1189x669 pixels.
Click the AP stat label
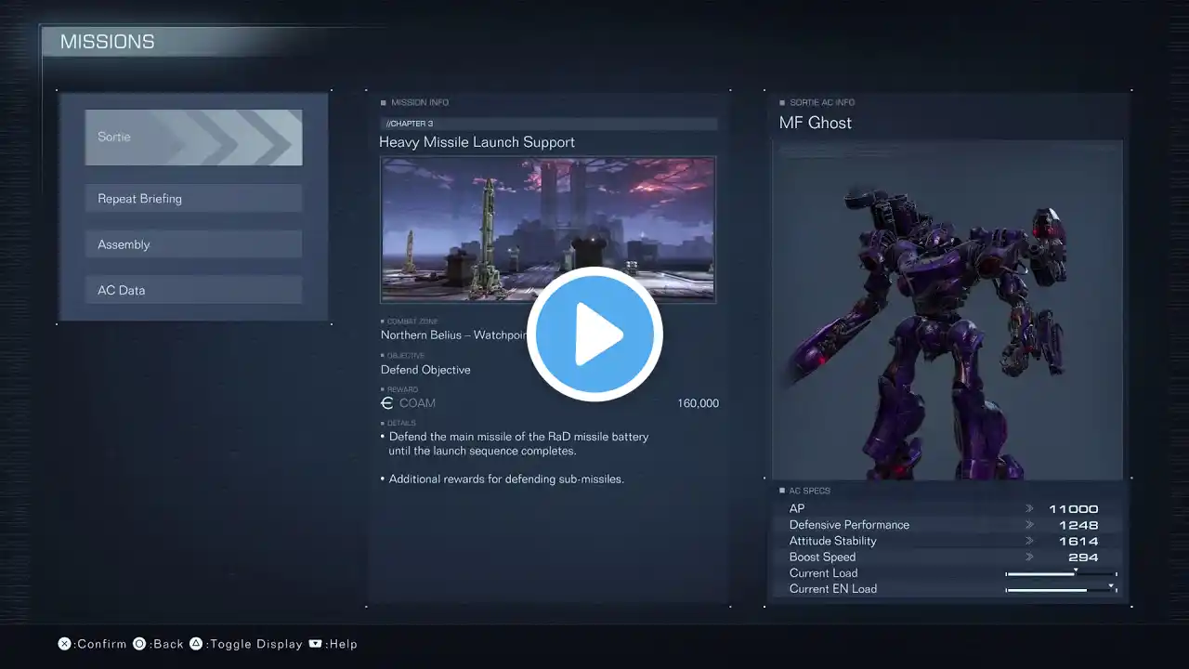click(x=797, y=509)
